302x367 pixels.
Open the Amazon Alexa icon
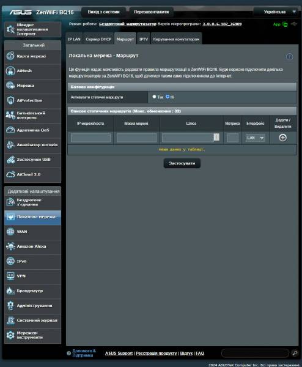pos(10,247)
